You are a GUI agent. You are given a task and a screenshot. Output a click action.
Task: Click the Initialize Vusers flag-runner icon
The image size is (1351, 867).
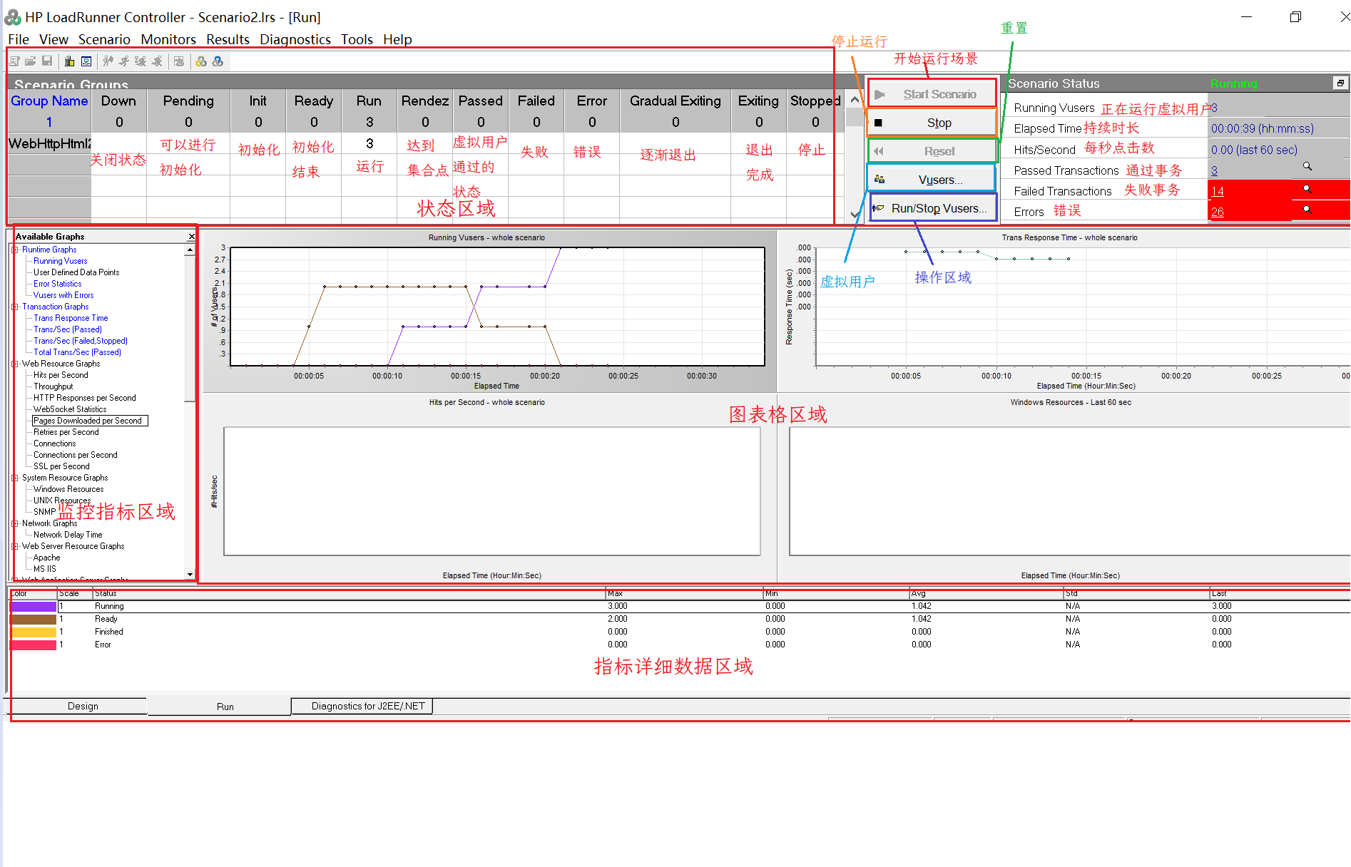(108, 61)
